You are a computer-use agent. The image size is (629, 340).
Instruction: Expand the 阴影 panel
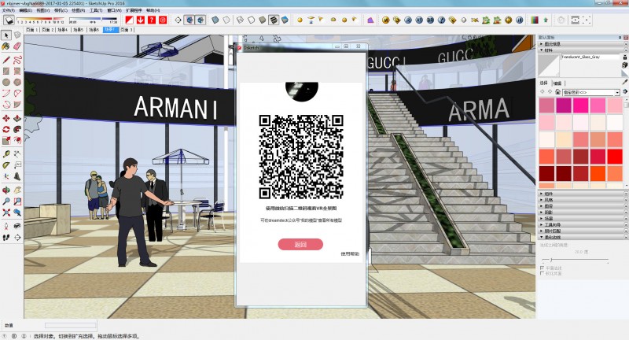[x=583, y=212]
